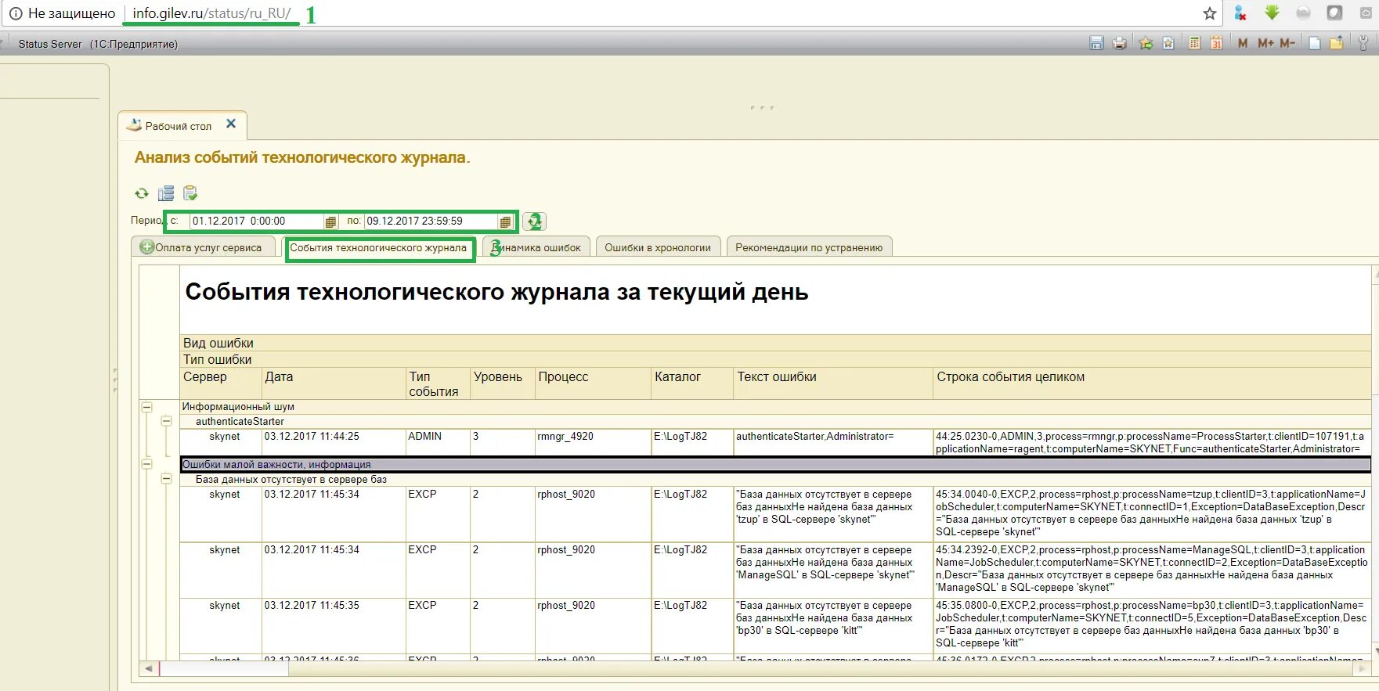The image size is (1379, 691).
Task: Collapse the Информационный шум group
Action: click(x=146, y=407)
